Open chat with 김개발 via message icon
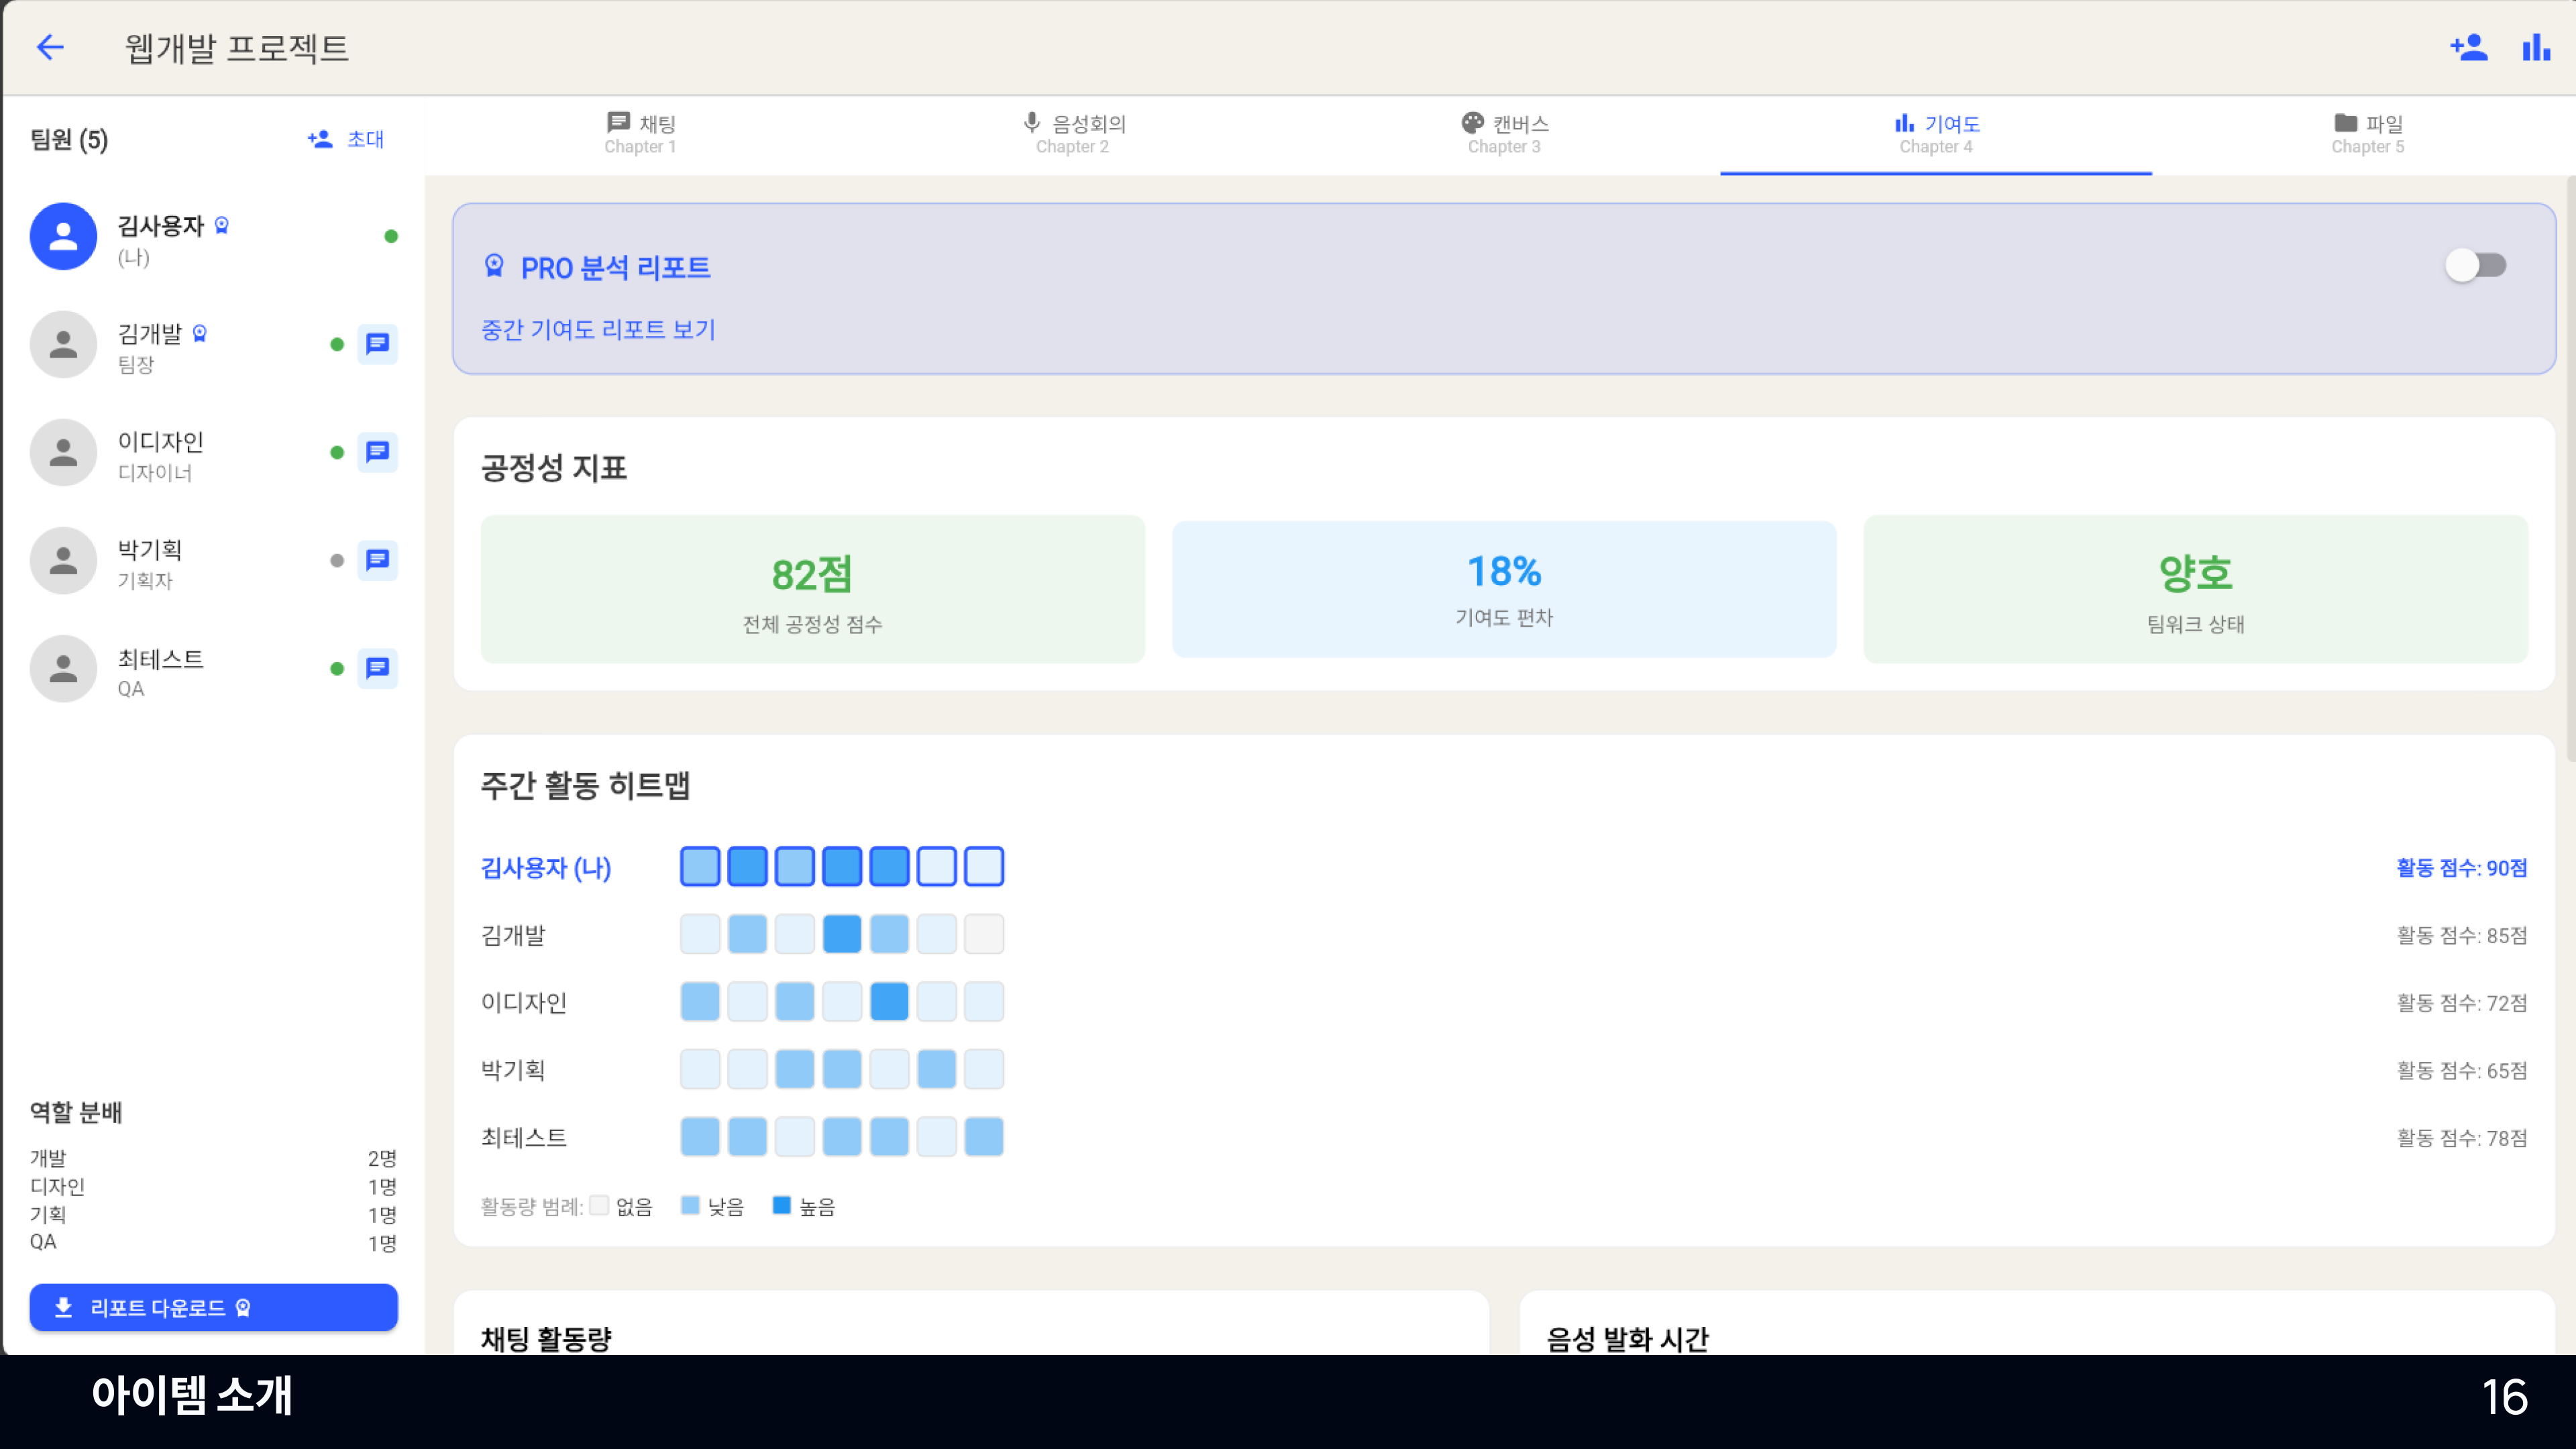This screenshot has width=2576, height=1449. (x=377, y=344)
